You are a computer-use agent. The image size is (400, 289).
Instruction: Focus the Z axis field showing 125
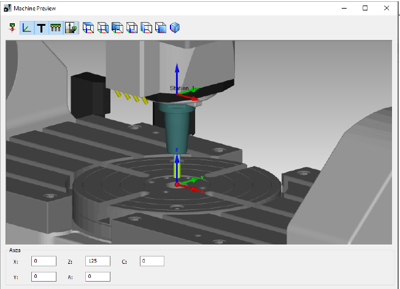pyautogui.click(x=98, y=261)
